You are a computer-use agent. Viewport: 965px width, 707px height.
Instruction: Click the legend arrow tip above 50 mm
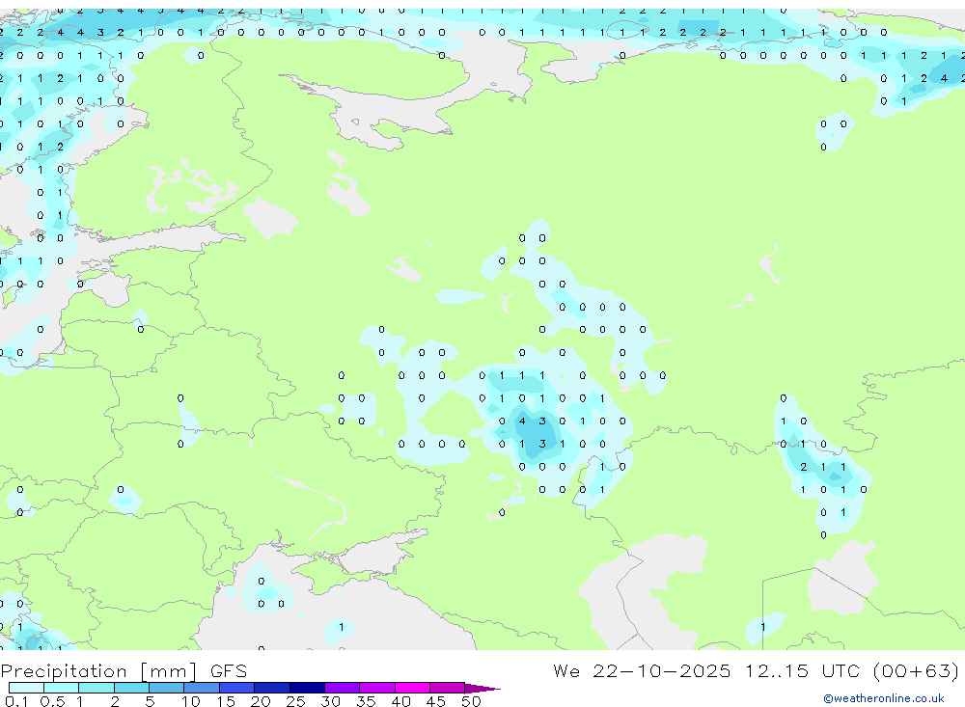[x=482, y=688]
